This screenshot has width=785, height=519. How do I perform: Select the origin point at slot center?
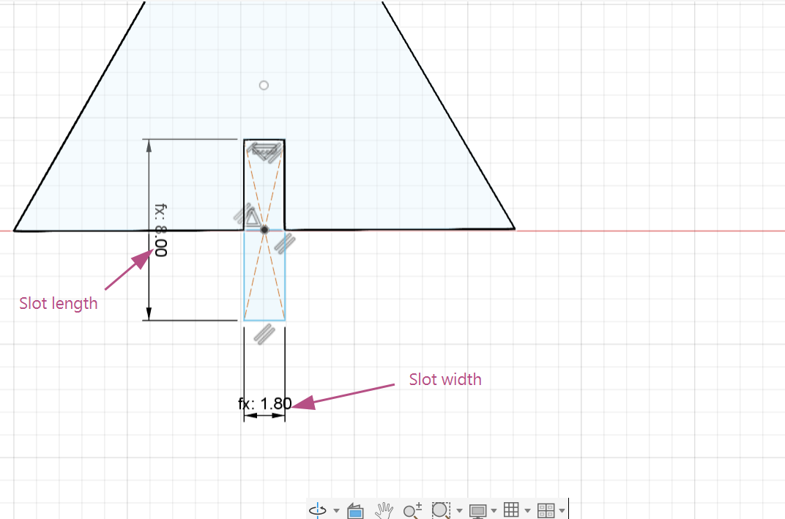264,230
